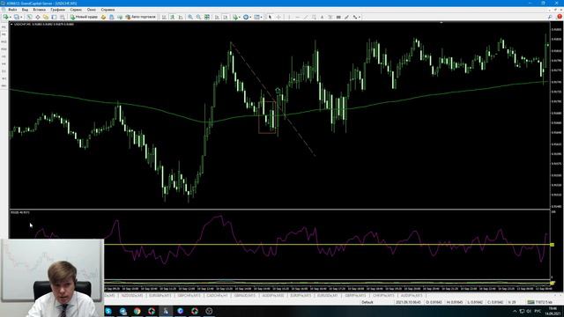Switch input language РУС in tray

coord(538,311)
